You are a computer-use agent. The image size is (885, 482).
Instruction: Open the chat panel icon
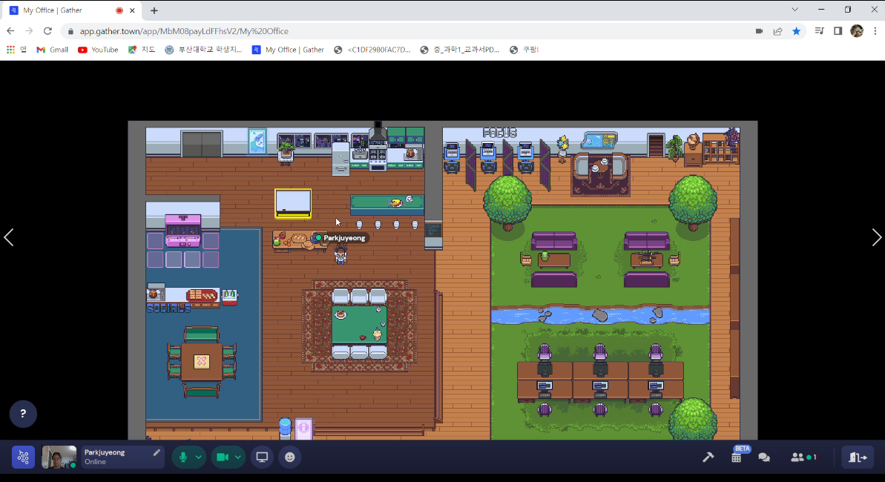click(x=764, y=458)
